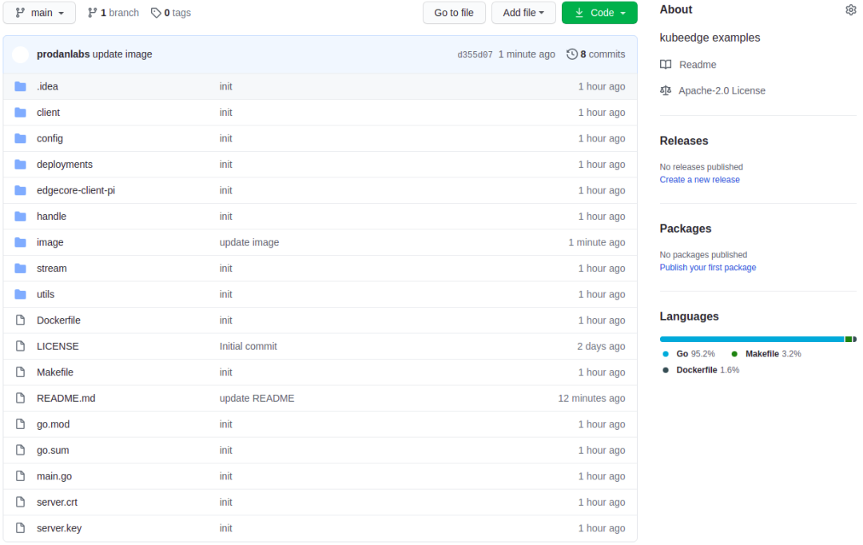The image size is (863, 545).
Task: Click the tag icon beside '0 tags'
Action: point(156,13)
